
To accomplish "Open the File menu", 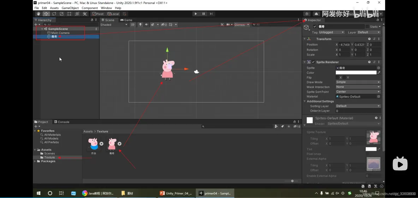I will 36,8.
